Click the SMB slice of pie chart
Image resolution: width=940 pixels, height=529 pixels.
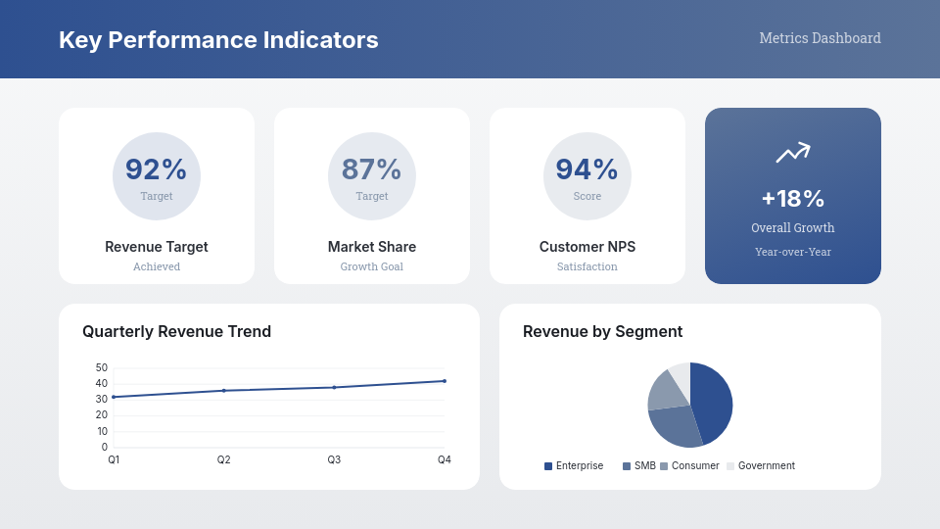pos(675,426)
